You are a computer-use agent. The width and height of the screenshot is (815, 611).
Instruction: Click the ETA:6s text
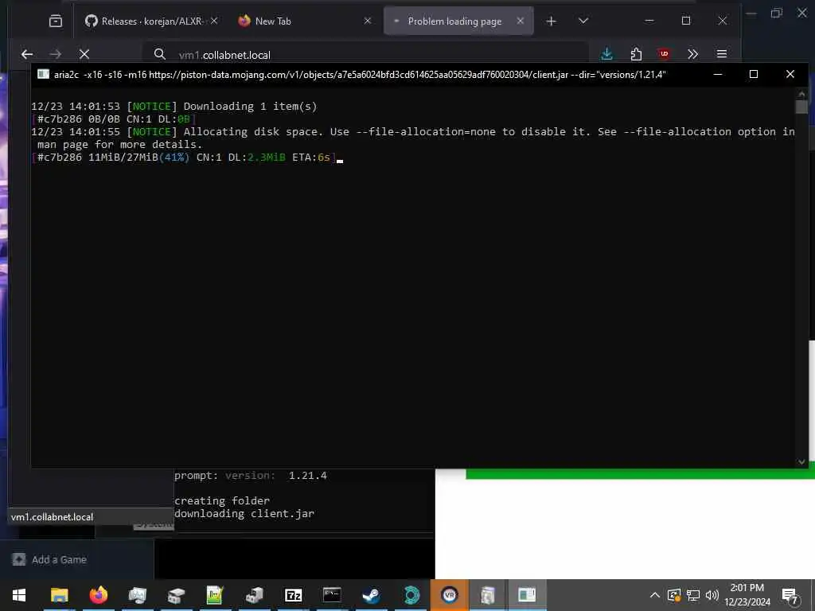311,158
